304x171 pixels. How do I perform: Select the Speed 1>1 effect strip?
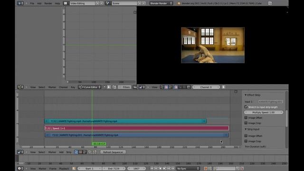click(x=137, y=128)
